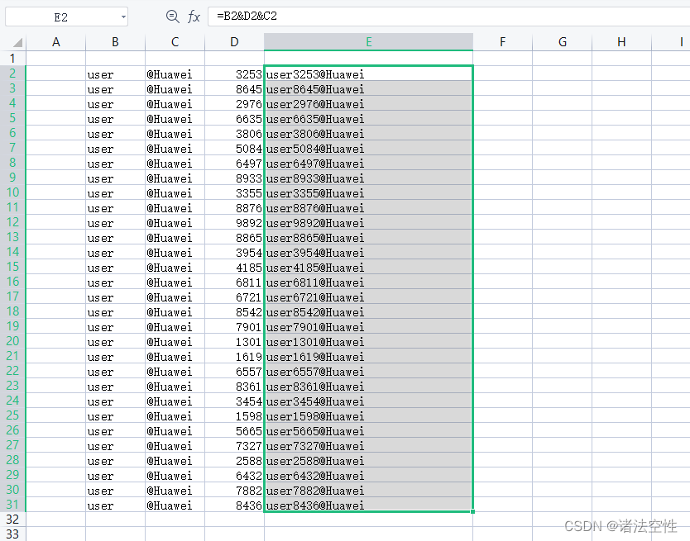
Task: Click cell with user6721@Huawei
Action: pos(368,297)
